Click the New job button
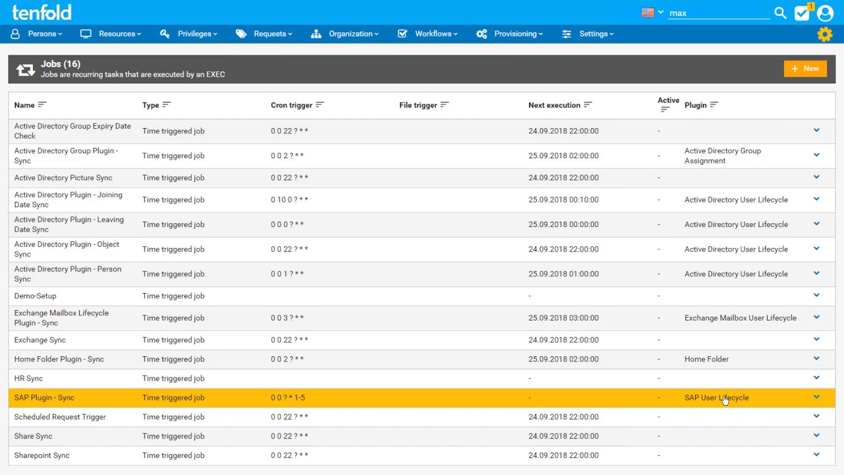 805,69
